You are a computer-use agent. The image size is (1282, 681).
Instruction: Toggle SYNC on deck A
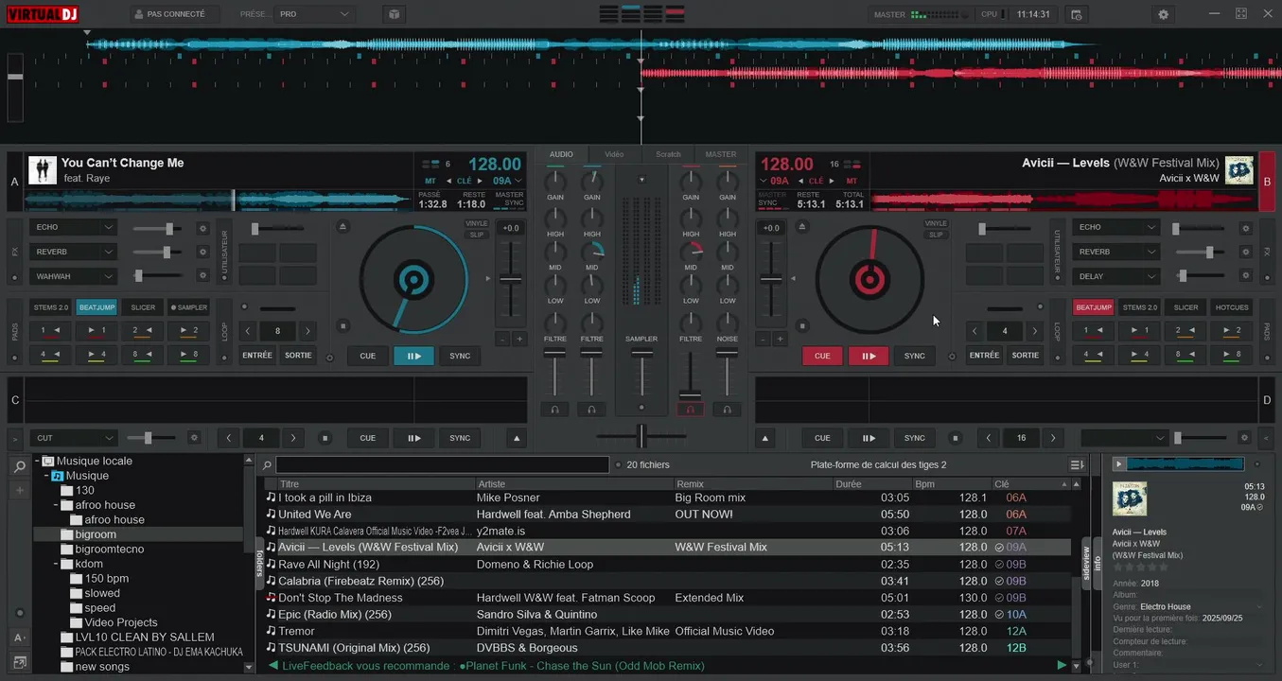coord(460,356)
